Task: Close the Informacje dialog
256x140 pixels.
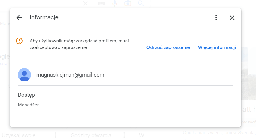Action: pyautogui.click(x=232, y=17)
